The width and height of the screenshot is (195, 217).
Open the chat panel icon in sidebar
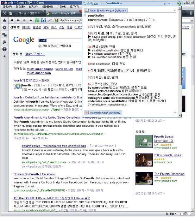[5, 35]
